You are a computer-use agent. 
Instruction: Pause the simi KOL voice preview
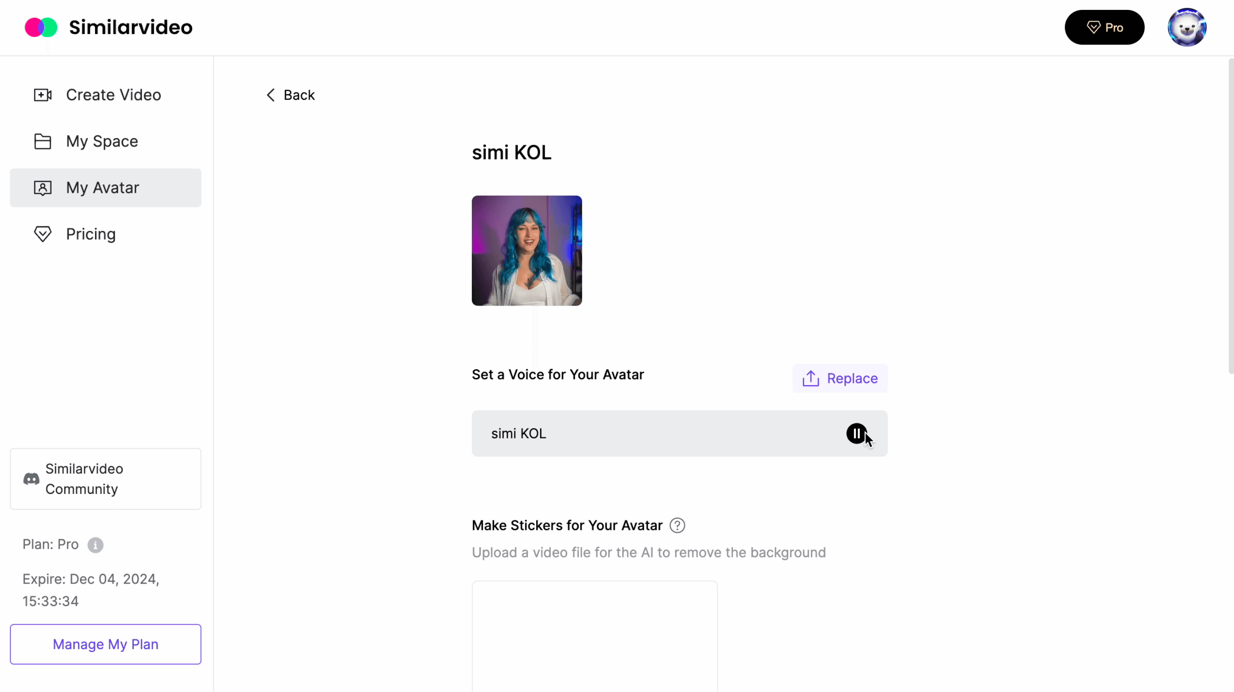coord(856,433)
